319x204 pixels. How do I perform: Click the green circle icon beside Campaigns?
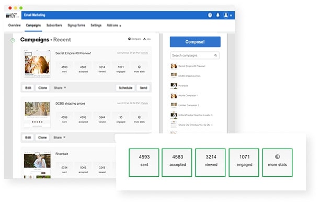(x=13, y=40)
